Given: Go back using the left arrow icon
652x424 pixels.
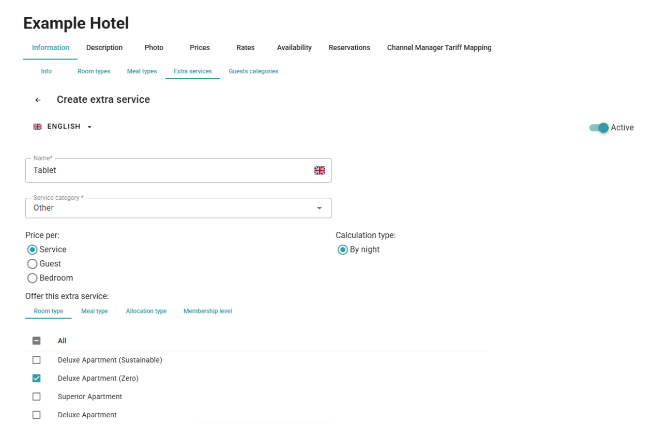Looking at the screenshot, I should pyautogui.click(x=38, y=100).
